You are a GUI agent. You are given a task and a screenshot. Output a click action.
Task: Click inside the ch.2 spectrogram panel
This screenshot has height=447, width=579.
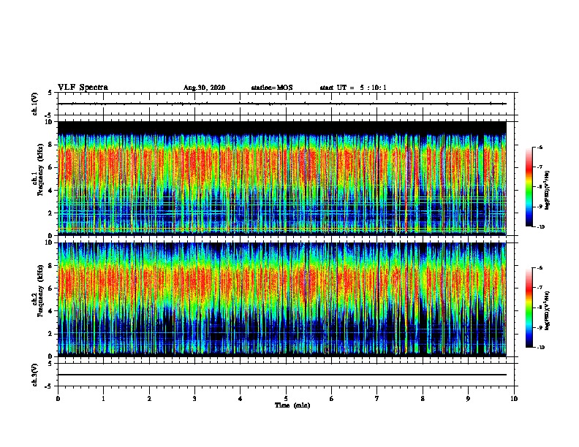click(282, 299)
